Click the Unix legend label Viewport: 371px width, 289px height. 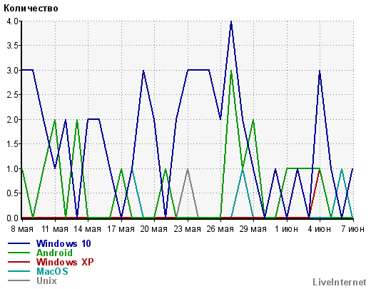(46, 280)
